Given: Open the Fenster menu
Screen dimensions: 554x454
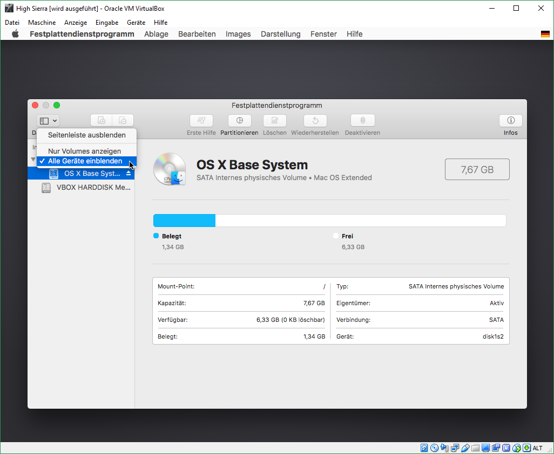Looking at the screenshot, I should click(323, 34).
